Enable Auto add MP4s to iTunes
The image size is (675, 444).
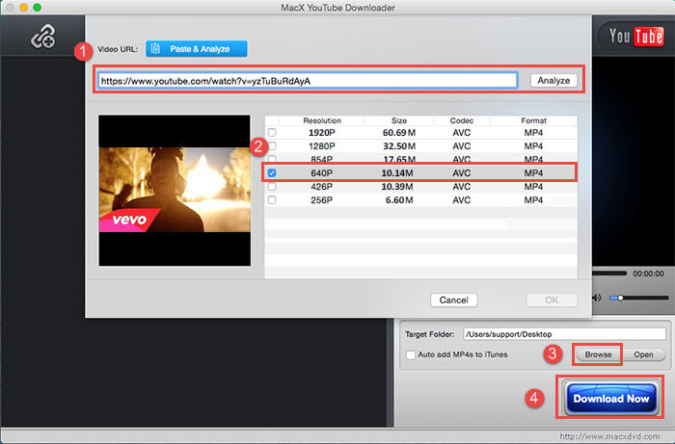click(411, 354)
